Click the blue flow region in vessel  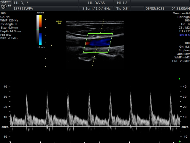99,43
